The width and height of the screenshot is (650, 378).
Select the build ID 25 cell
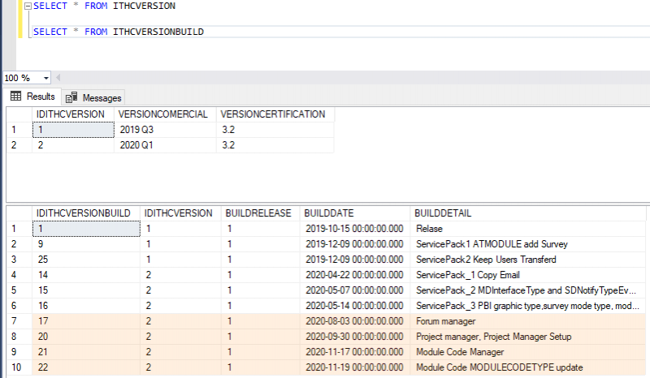[86, 260]
